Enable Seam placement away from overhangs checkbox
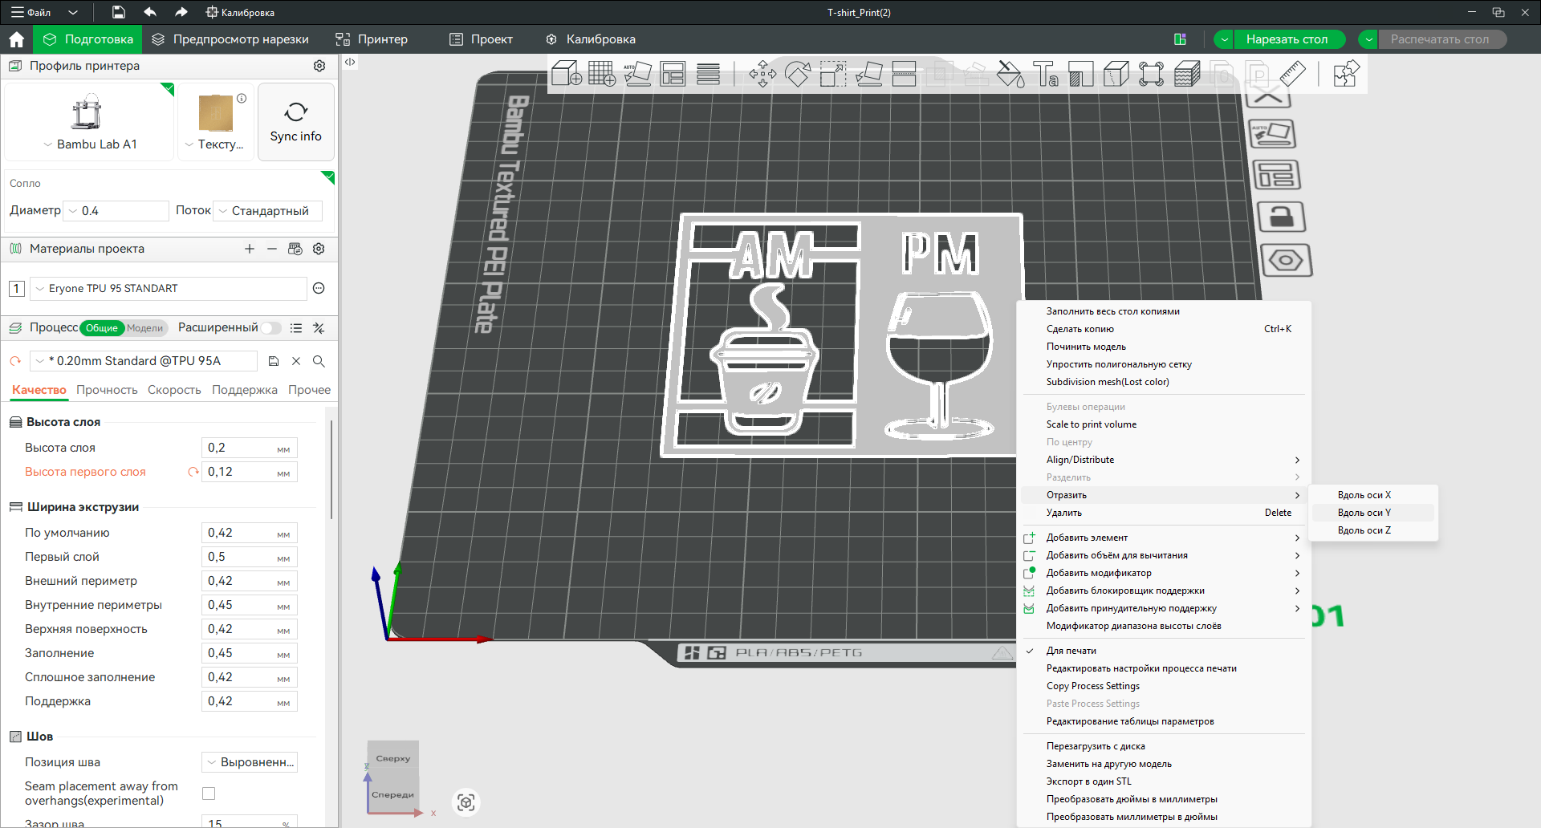1541x828 pixels. 209,793
